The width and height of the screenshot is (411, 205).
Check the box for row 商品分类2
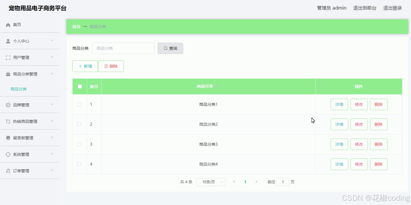(x=79, y=124)
